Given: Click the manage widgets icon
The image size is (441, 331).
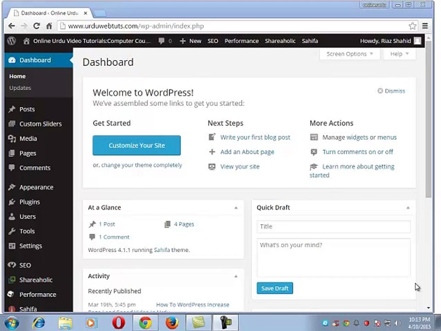Looking at the screenshot, I should coord(314,137).
